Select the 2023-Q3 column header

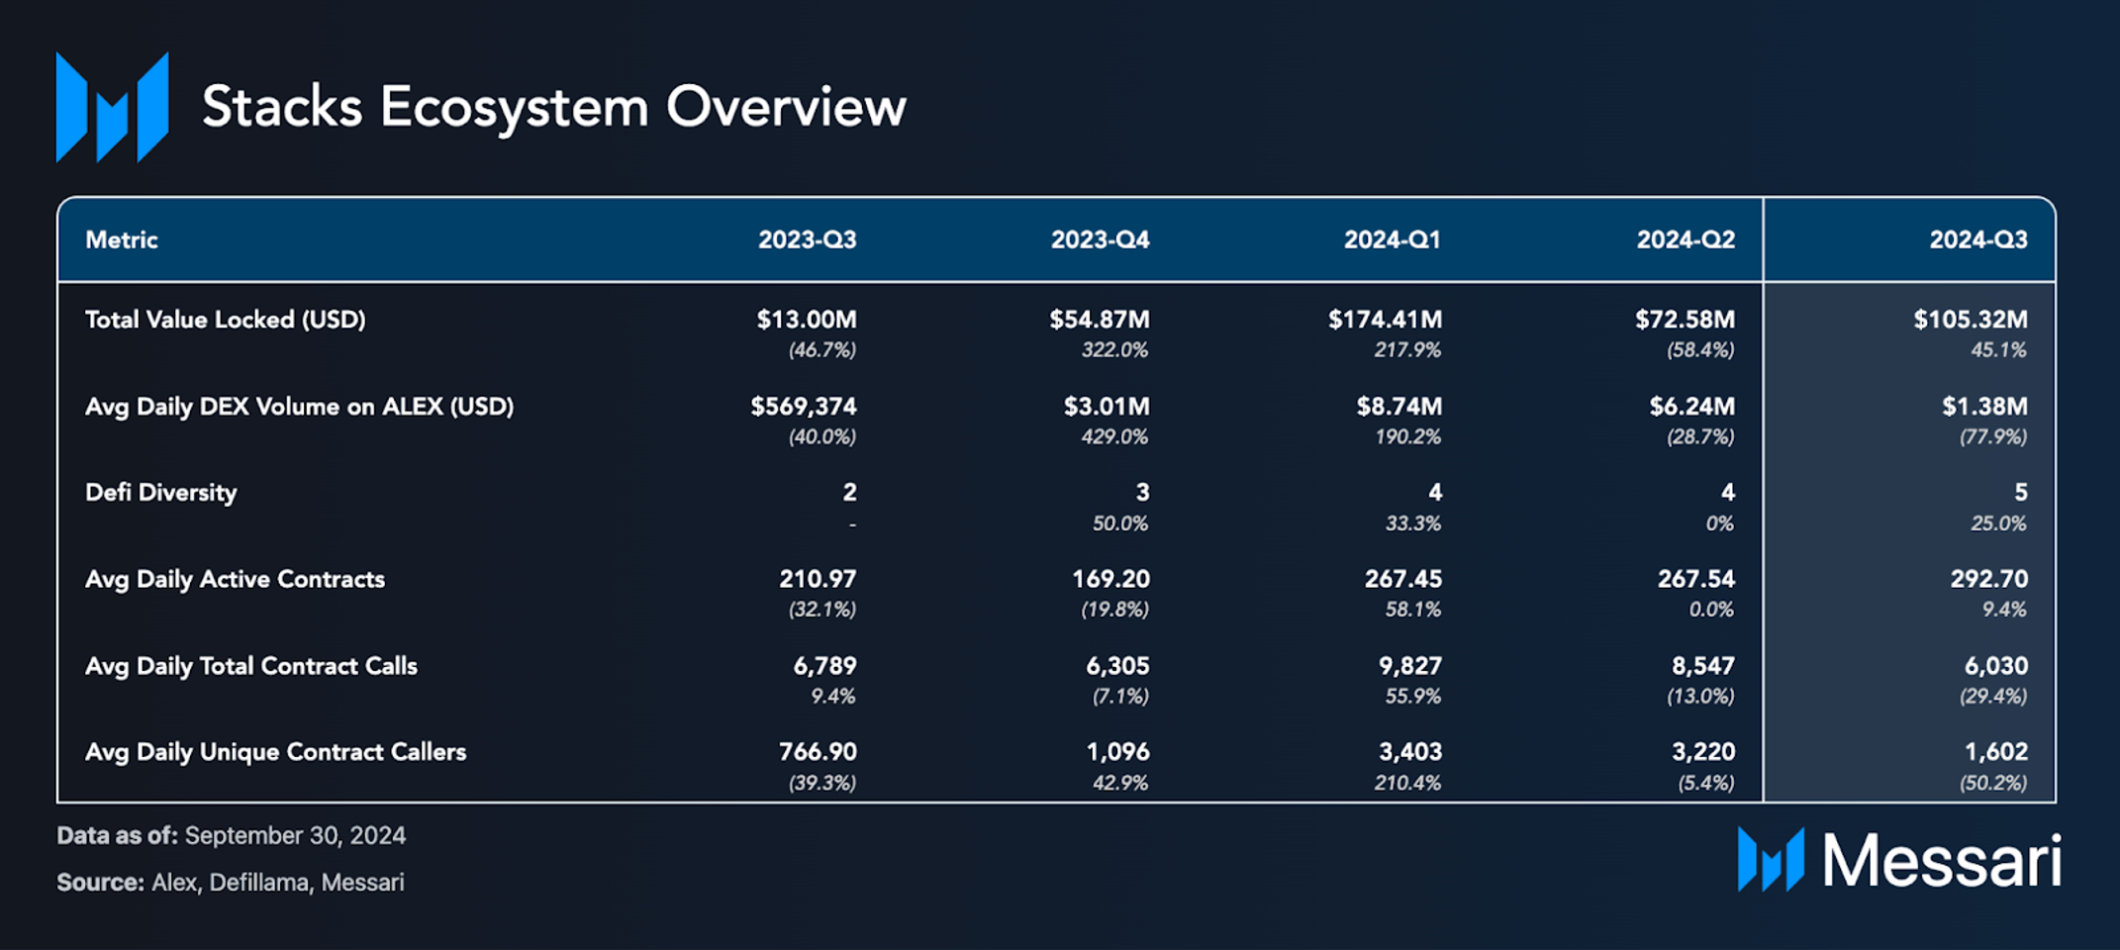click(808, 239)
